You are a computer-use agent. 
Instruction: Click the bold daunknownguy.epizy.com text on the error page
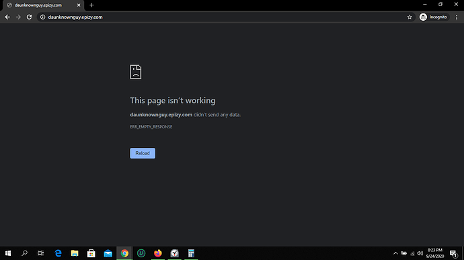point(161,115)
